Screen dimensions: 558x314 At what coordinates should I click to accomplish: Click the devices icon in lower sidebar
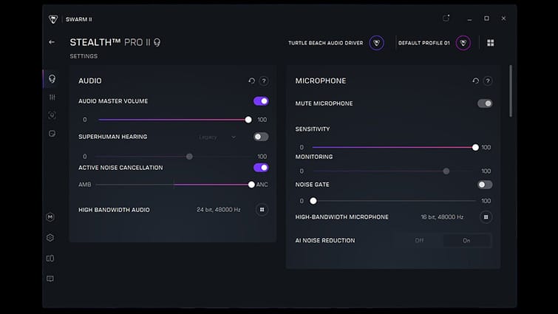click(50, 258)
